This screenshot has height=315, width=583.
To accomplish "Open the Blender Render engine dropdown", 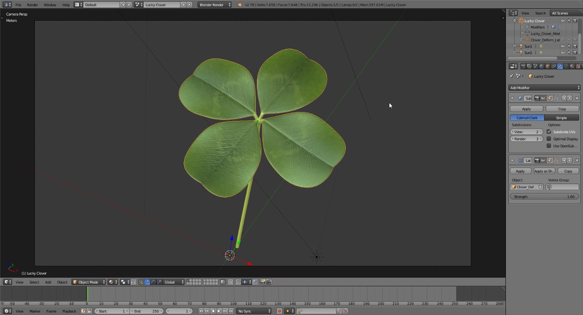I will tap(214, 5).
